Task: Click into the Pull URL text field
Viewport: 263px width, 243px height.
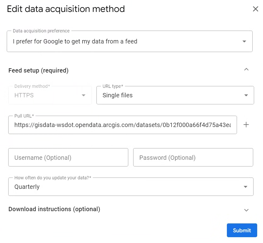Action: click(122, 125)
